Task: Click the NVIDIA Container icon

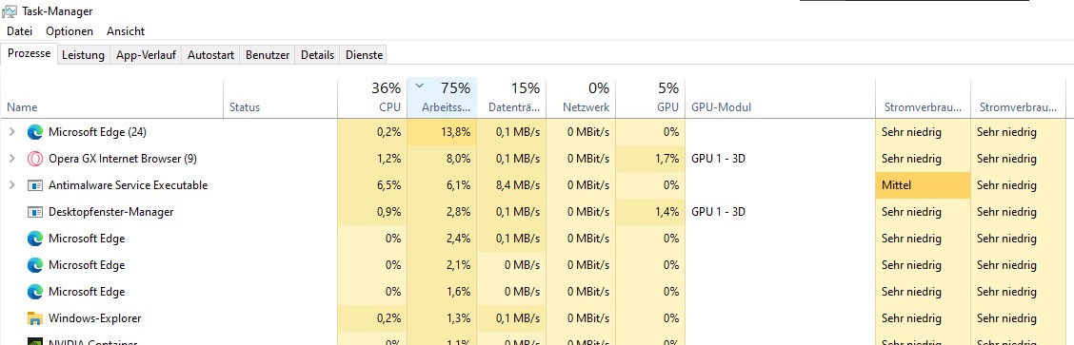Action: (35, 341)
